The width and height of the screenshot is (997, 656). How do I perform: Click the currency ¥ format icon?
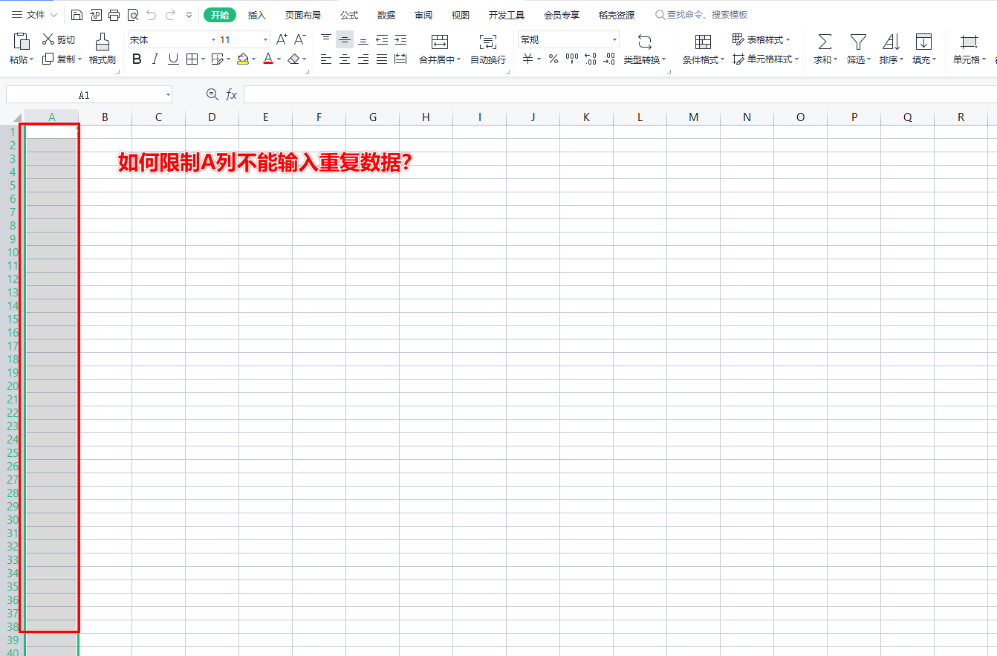click(527, 59)
